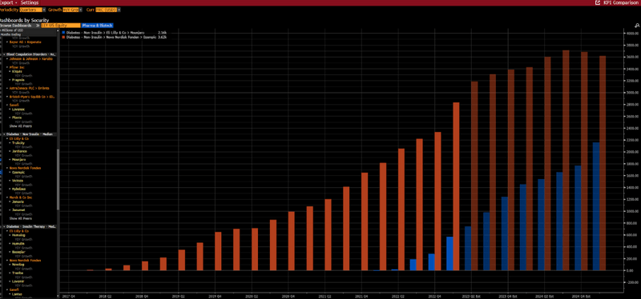Select Fragmin under Pfizer Inc
The width and height of the screenshot is (641, 299).
(x=18, y=79)
